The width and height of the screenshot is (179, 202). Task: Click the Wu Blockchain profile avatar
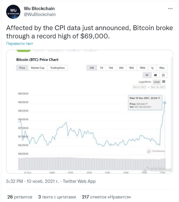tap(13, 12)
